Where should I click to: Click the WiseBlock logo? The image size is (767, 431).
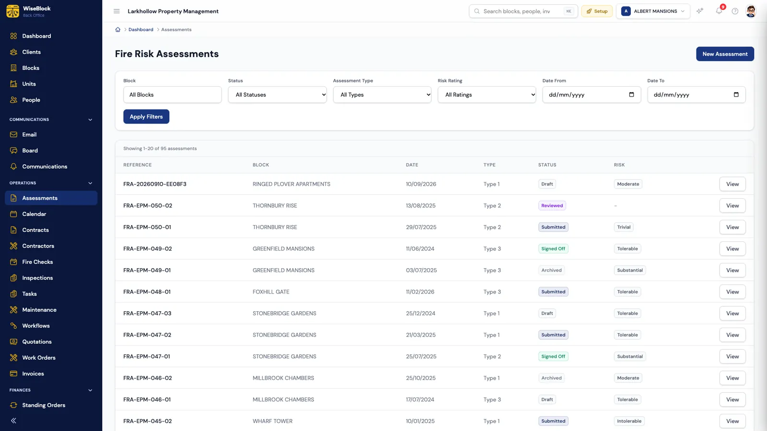(x=13, y=11)
